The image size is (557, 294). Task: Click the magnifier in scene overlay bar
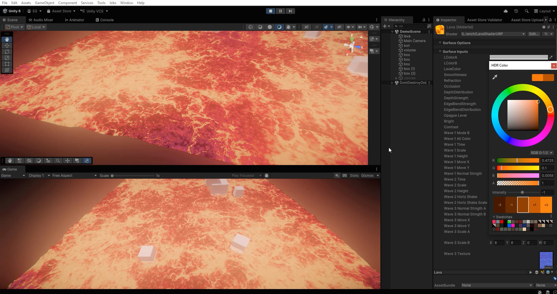(x=58, y=161)
